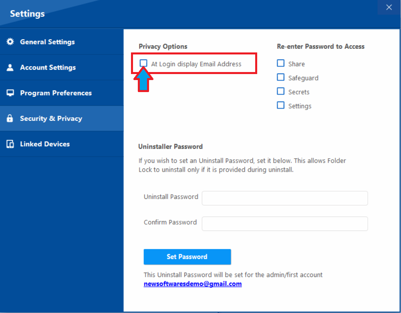401x313 pixels.
Task: Close the Settings window
Action: pyautogui.click(x=389, y=7)
